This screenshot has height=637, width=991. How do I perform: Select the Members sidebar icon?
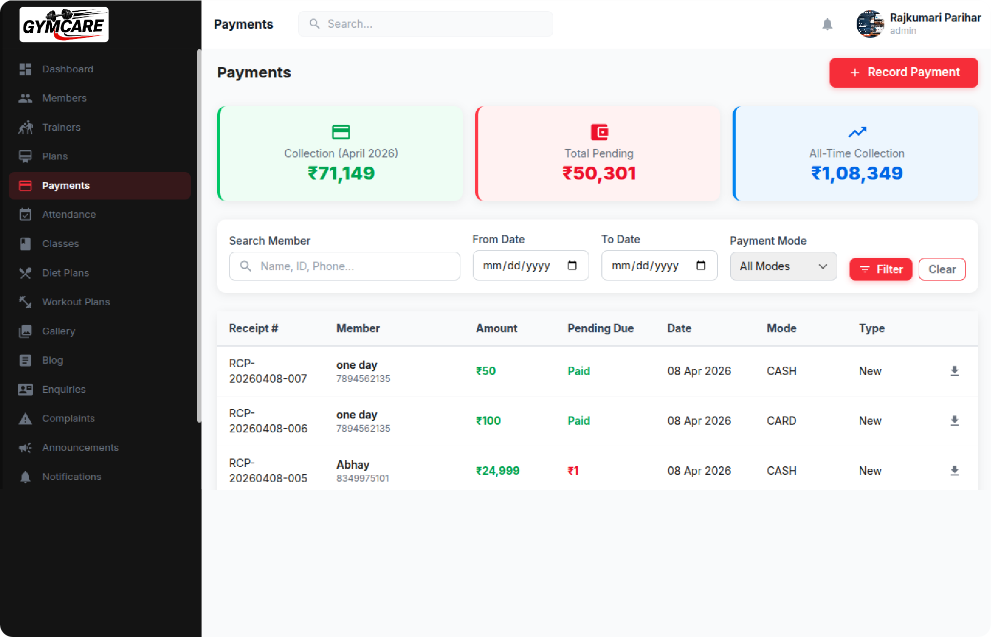(25, 98)
